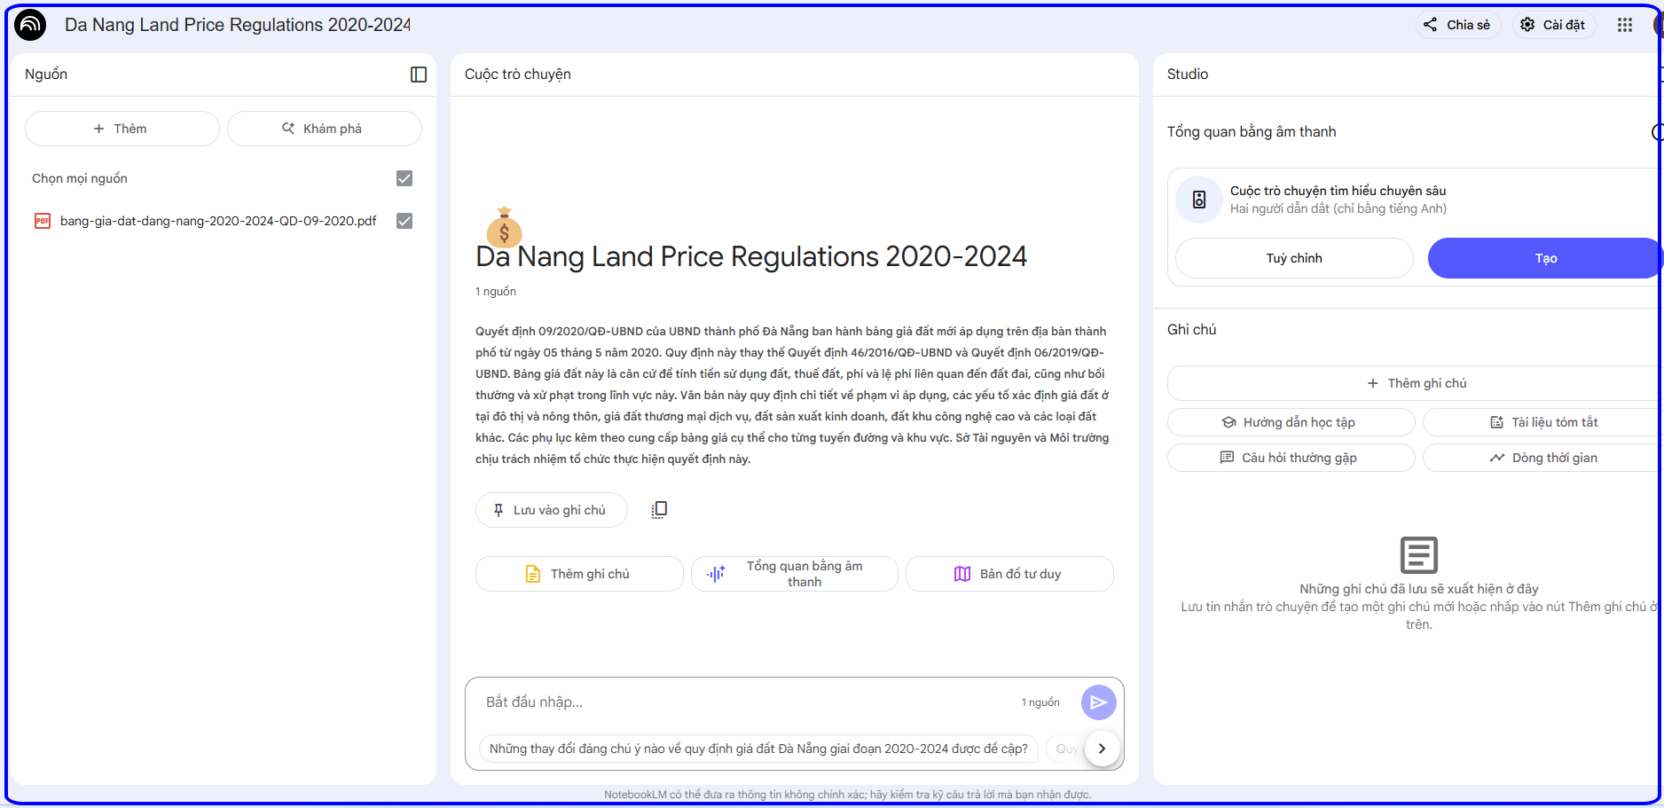Open Bản đồ tư duy mind map
The height and width of the screenshot is (808, 1664).
coord(1009,574)
